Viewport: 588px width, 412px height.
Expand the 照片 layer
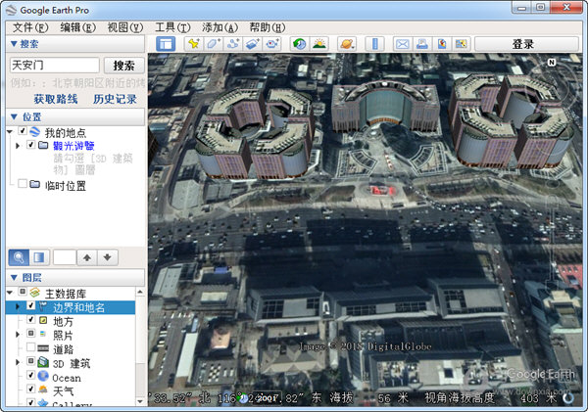pyautogui.click(x=18, y=334)
